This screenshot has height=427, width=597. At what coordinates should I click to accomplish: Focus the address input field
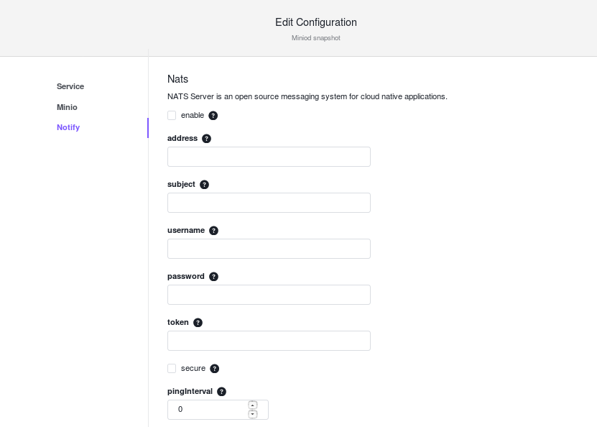click(x=269, y=157)
